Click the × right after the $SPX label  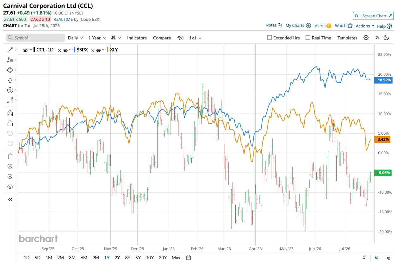coord(93,50)
